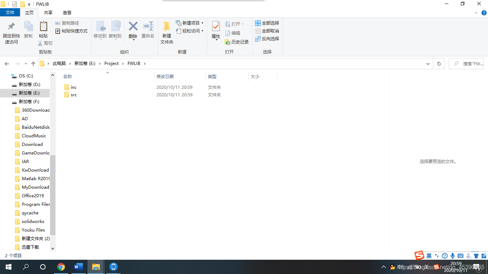The image size is (488, 274).
Task: Click 新加卷 (E:) in address breadcrumb
Action: pyautogui.click(x=85, y=64)
